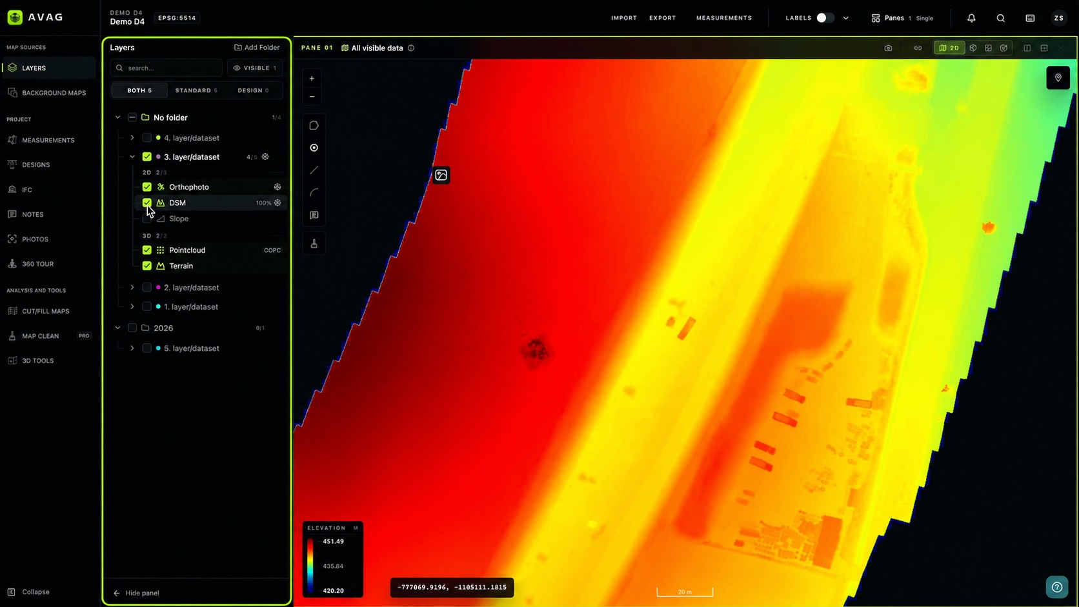Image resolution: width=1079 pixels, height=607 pixels.
Task: Click the link panes icon
Action: pyautogui.click(x=918, y=48)
